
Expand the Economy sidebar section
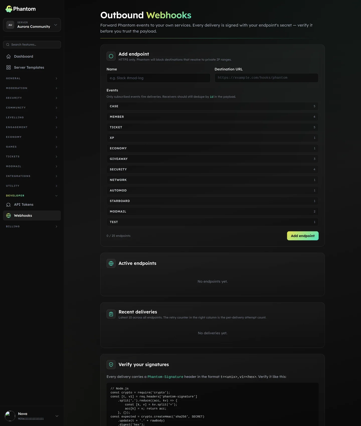click(x=32, y=137)
